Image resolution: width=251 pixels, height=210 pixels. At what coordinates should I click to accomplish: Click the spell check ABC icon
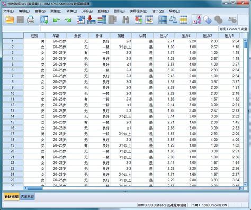[x=232, y=20]
